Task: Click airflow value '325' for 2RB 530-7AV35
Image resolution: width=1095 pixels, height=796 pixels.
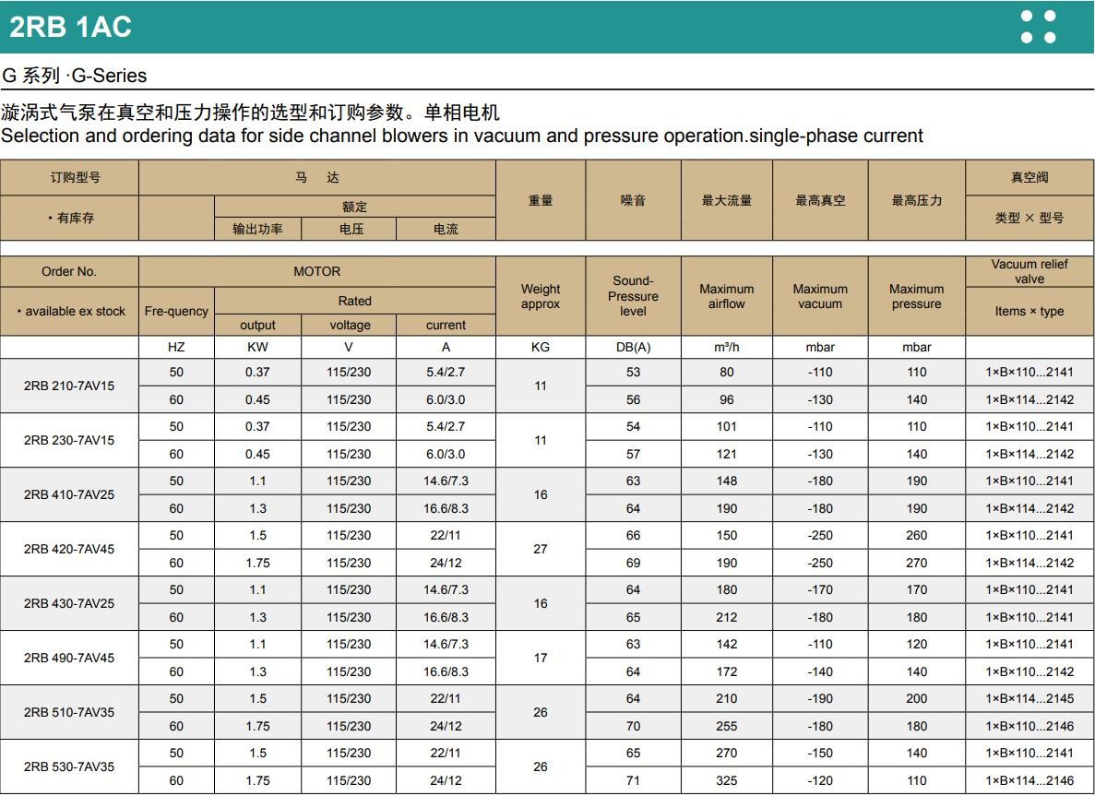Action: 726,780
